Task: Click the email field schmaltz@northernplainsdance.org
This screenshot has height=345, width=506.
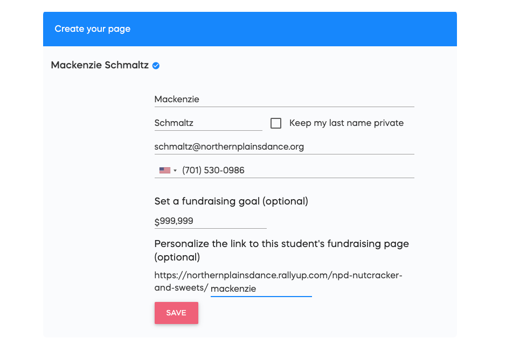Action: click(285, 147)
